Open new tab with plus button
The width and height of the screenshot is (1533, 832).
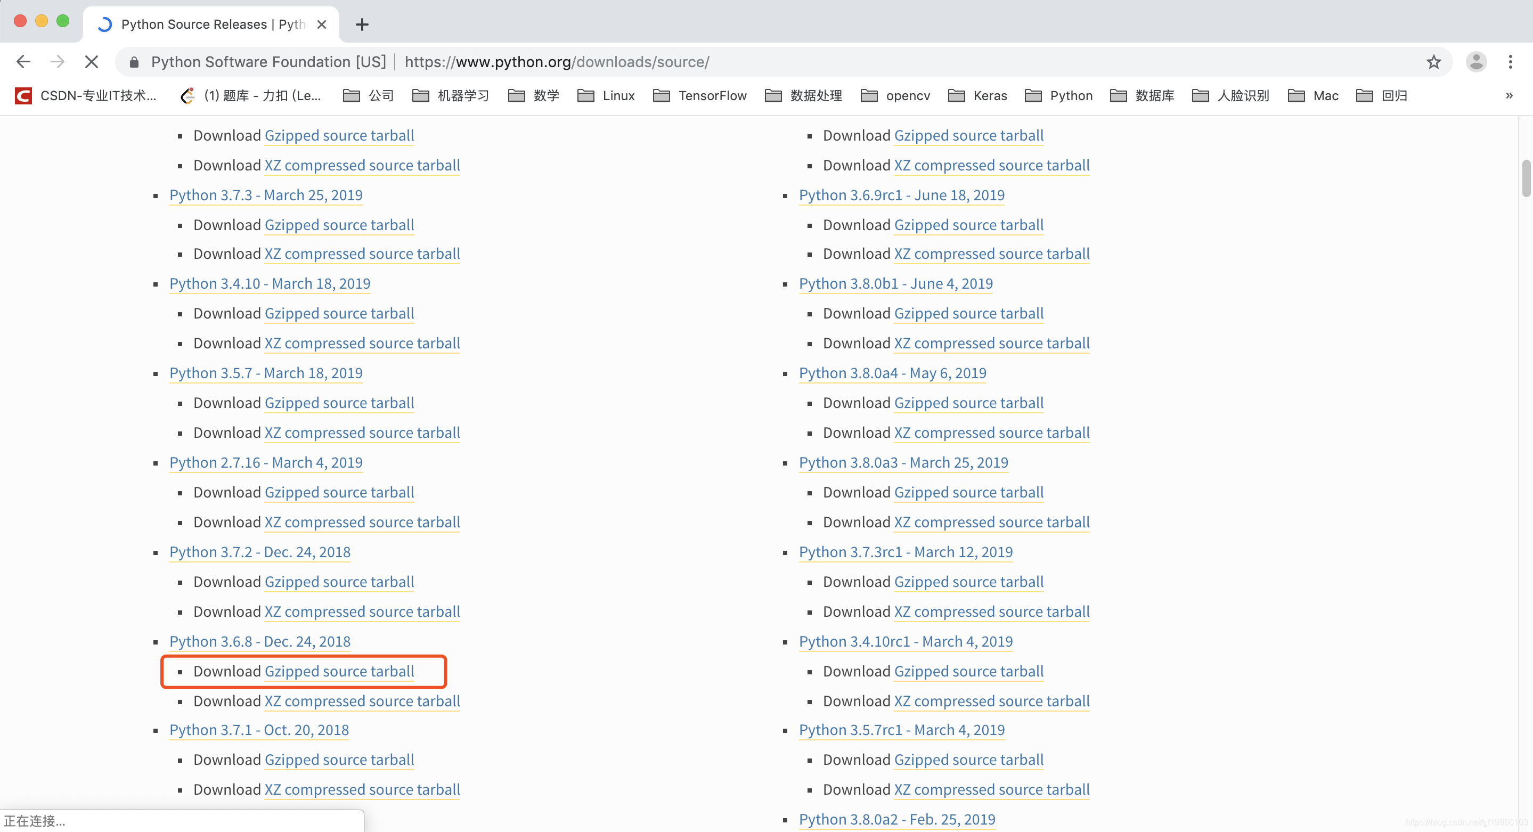[x=362, y=25]
